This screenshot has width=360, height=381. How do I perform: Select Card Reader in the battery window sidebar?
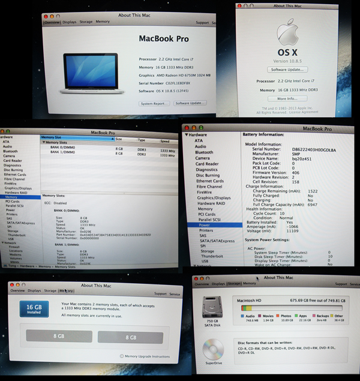click(207, 164)
